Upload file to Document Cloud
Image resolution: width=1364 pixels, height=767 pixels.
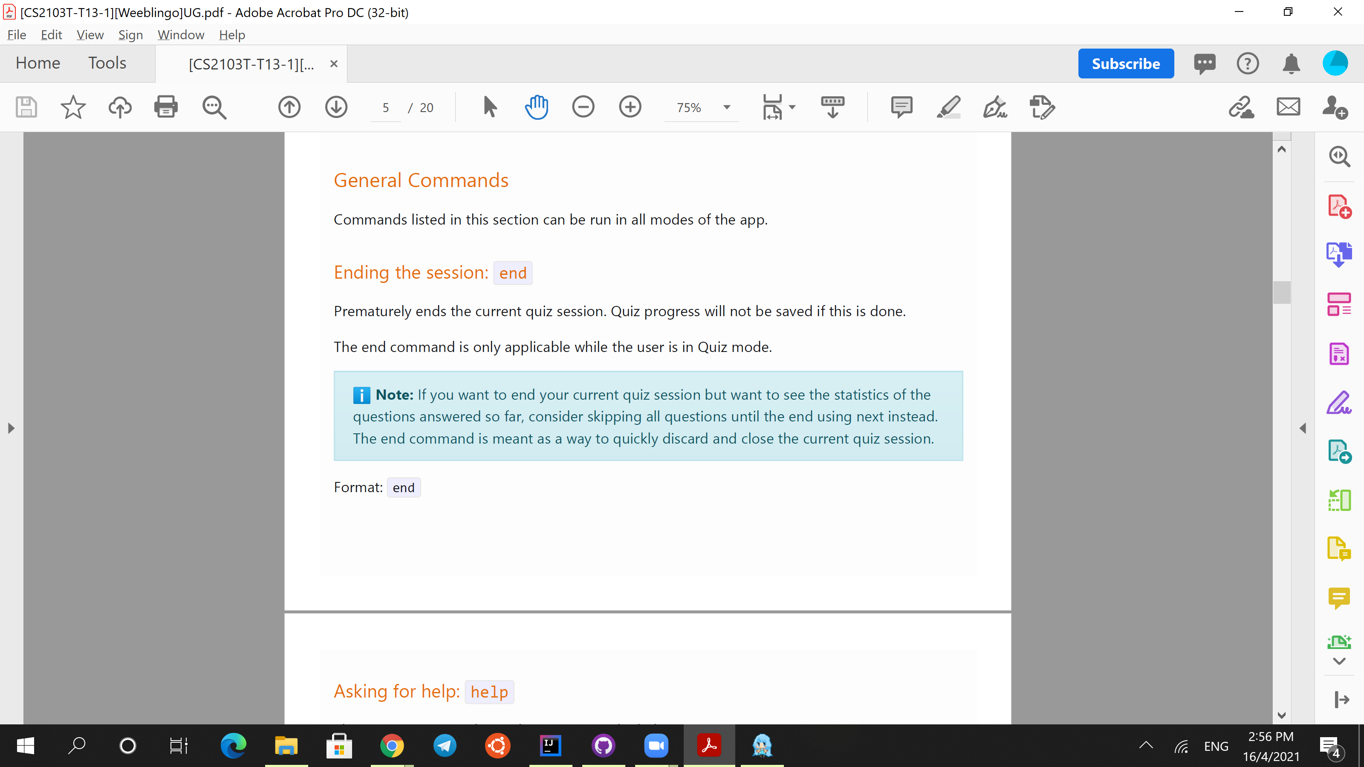[120, 107]
